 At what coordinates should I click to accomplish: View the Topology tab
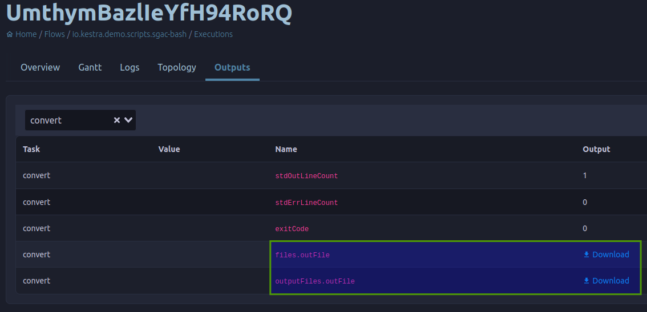pos(177,68)
